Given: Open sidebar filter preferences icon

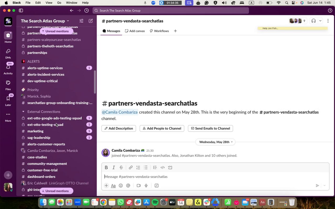Looking at the screenshot, I should (81, 21).
